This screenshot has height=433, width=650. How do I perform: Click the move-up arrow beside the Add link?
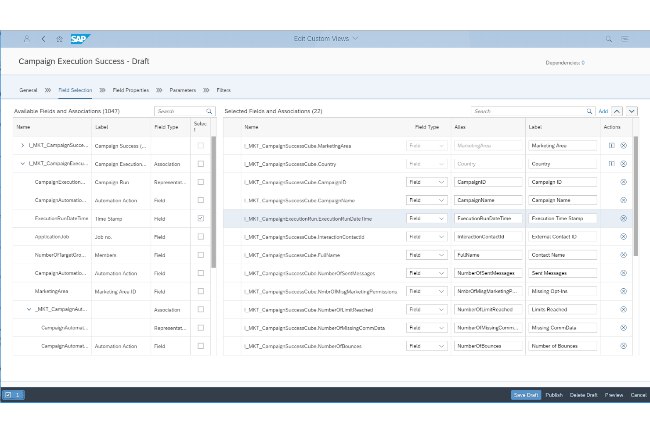617,111
